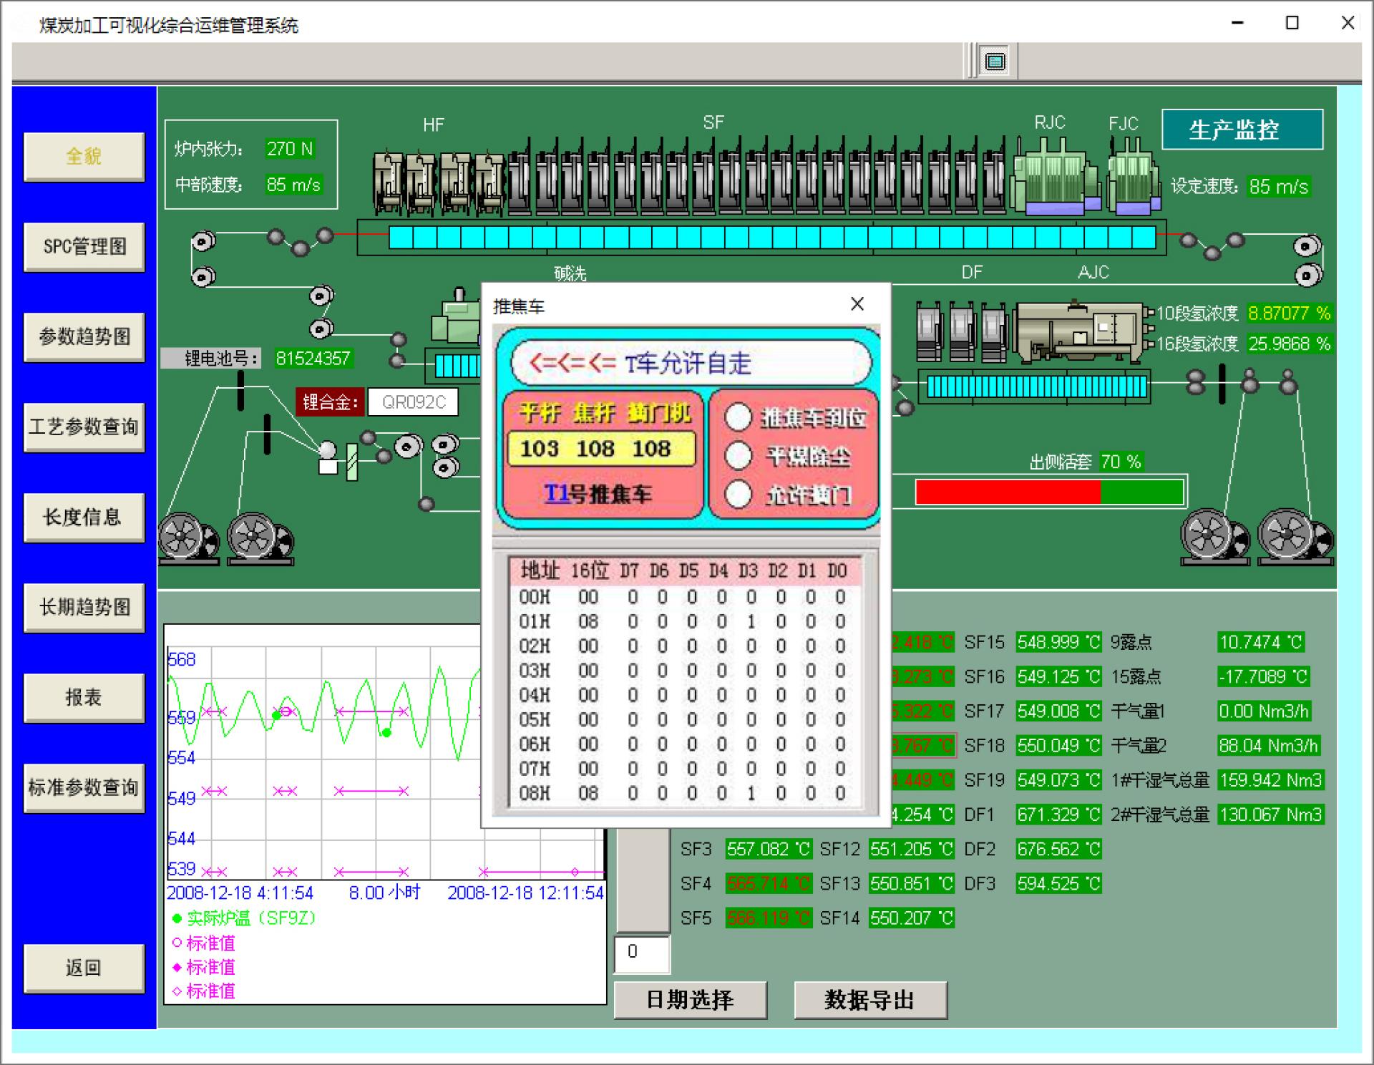1374x1065 pixels.
Task: Click the first HF furnace section icon
Action: click(x=389, y=183)
